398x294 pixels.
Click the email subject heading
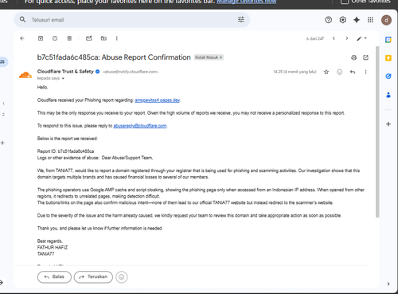tap(114, 57)
